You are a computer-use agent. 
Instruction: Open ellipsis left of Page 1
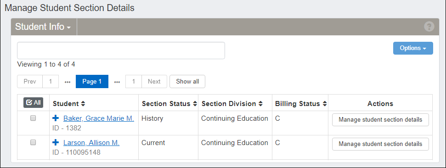(68, 82)
